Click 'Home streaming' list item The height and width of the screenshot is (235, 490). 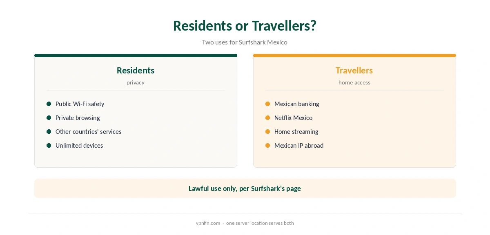[x=296, y=132]
